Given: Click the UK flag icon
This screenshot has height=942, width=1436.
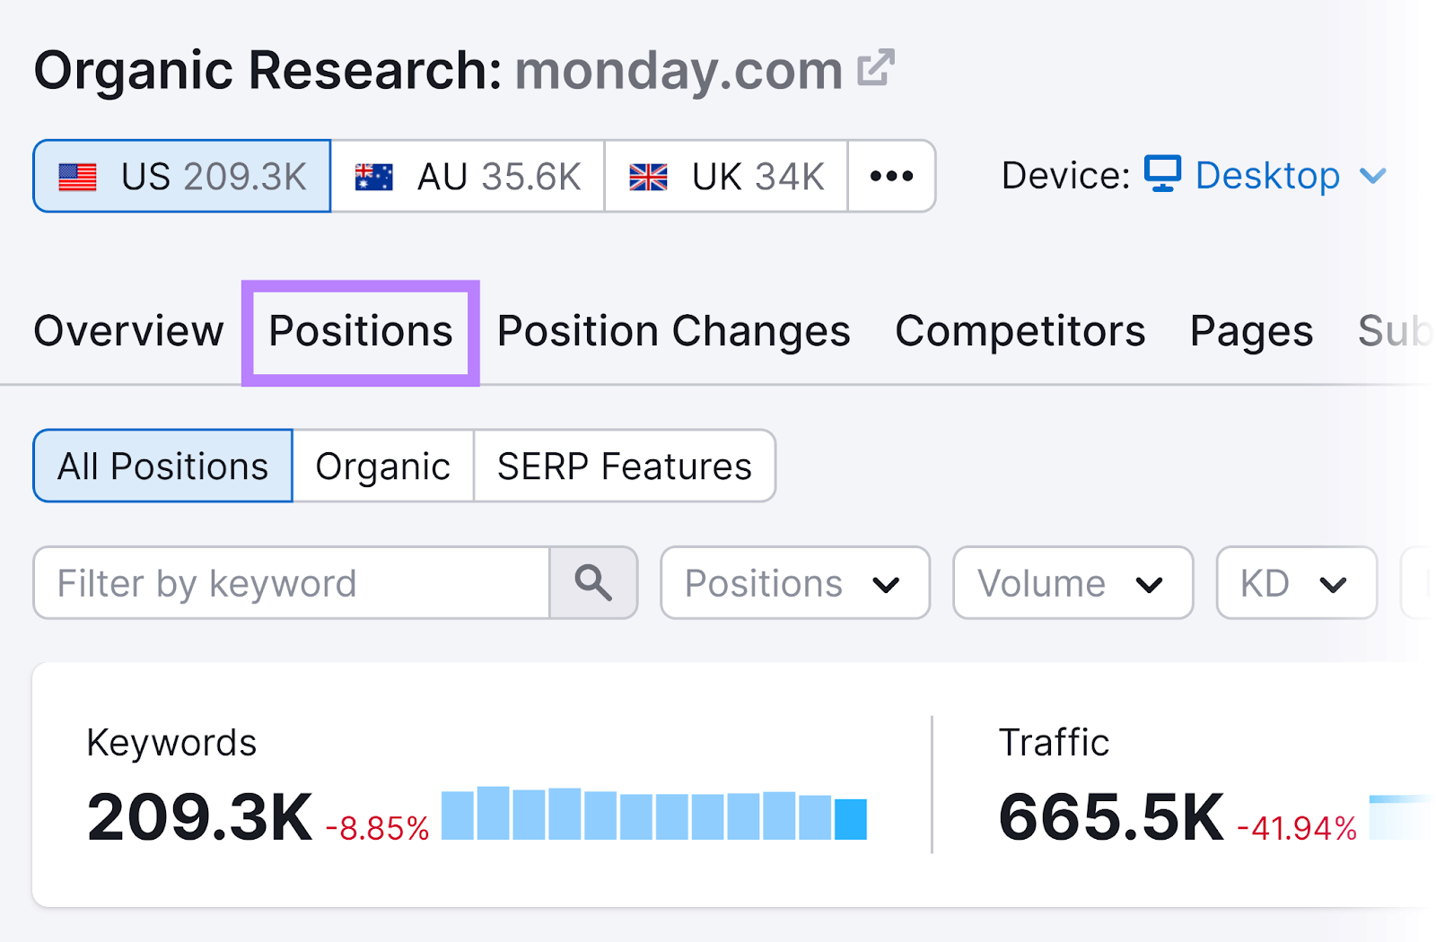Looking at the screenshot, I should 649,176.
